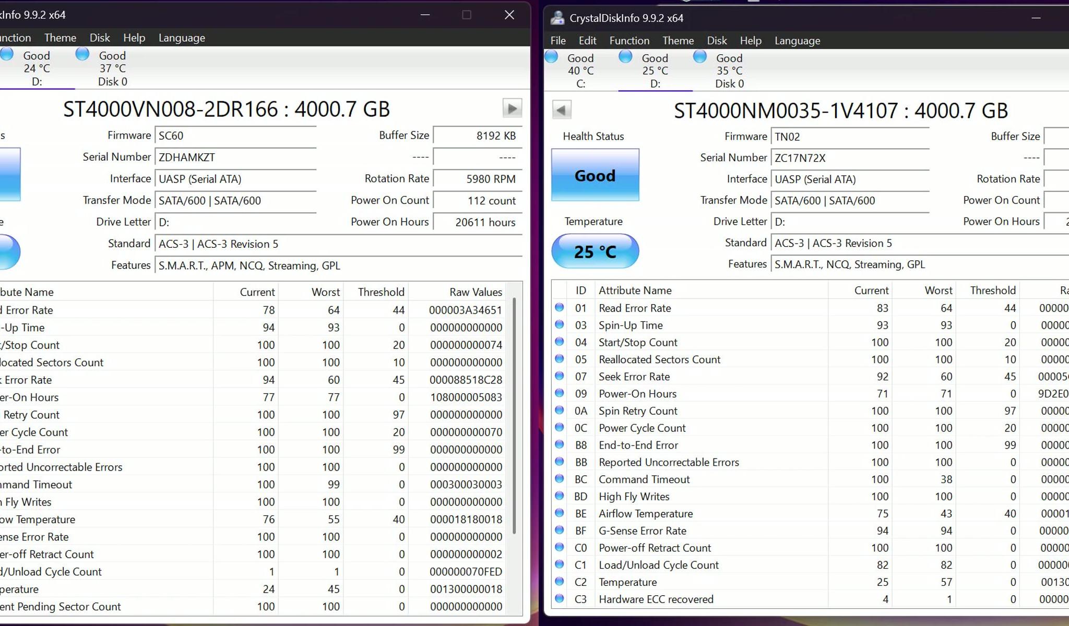
Task: Open Function menu in right window
Action: click(x=629, y=41)
